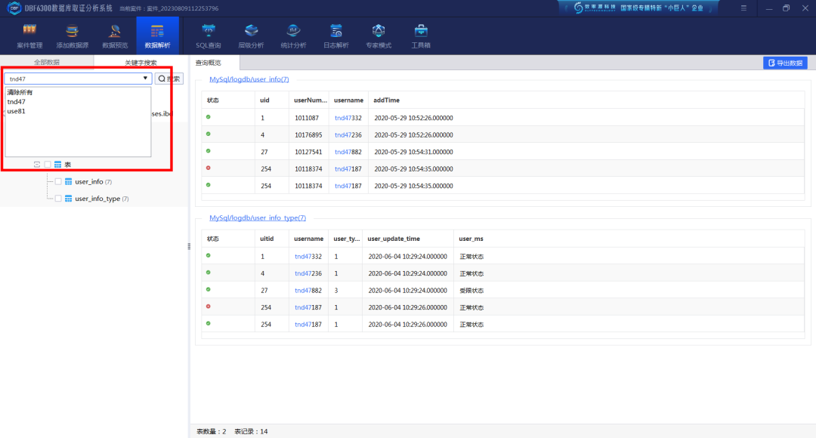Click cell 2020-05-29 10:54:31.000000

(x=414, y=153)
